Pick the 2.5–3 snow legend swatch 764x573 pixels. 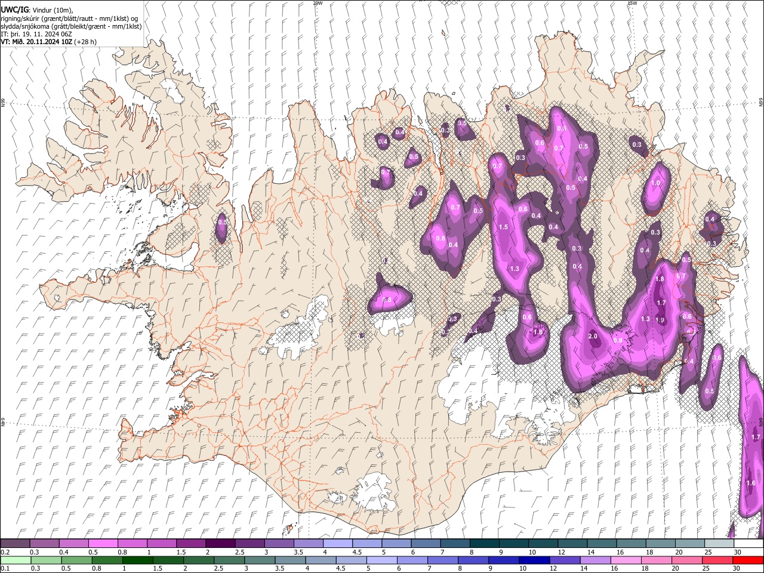coord(249,543)
